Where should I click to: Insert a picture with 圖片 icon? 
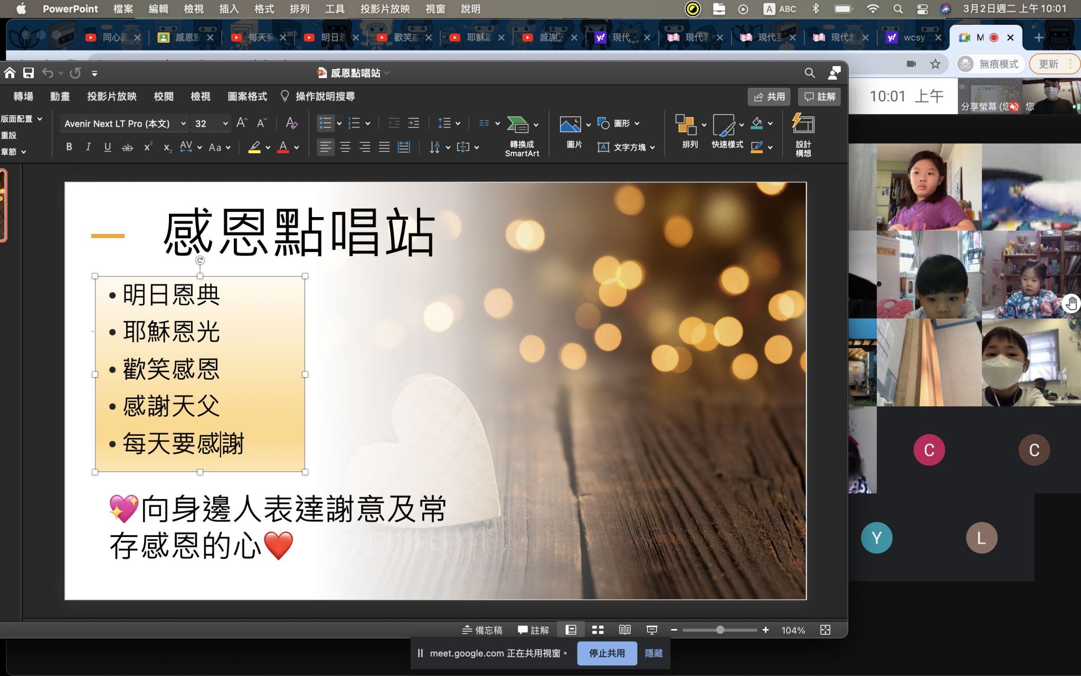coord(571,125)
